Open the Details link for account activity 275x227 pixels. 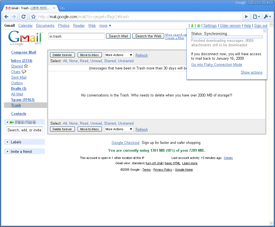[228, 158]
